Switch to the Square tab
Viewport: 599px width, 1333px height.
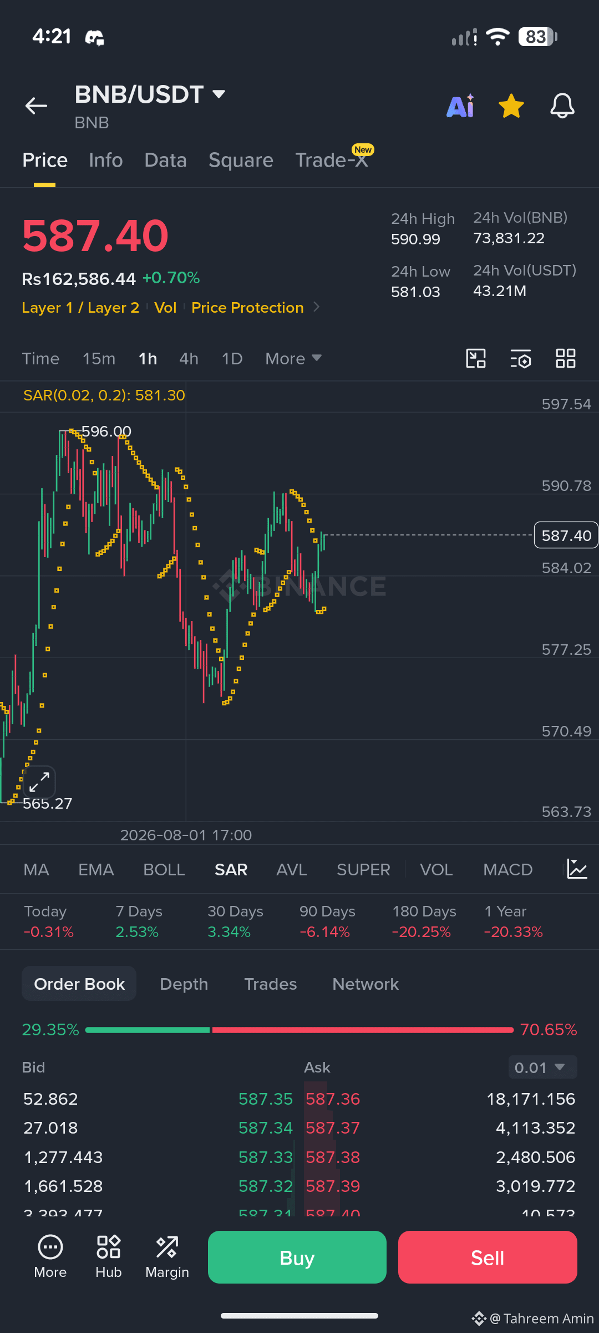(x=241, y=160)
